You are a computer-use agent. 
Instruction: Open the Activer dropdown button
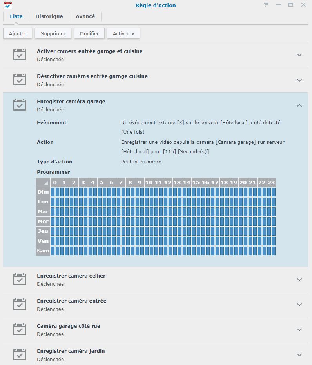(x=123, y=34)
